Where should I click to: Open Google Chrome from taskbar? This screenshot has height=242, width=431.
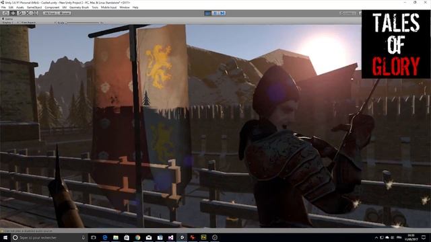click(137, 237)
